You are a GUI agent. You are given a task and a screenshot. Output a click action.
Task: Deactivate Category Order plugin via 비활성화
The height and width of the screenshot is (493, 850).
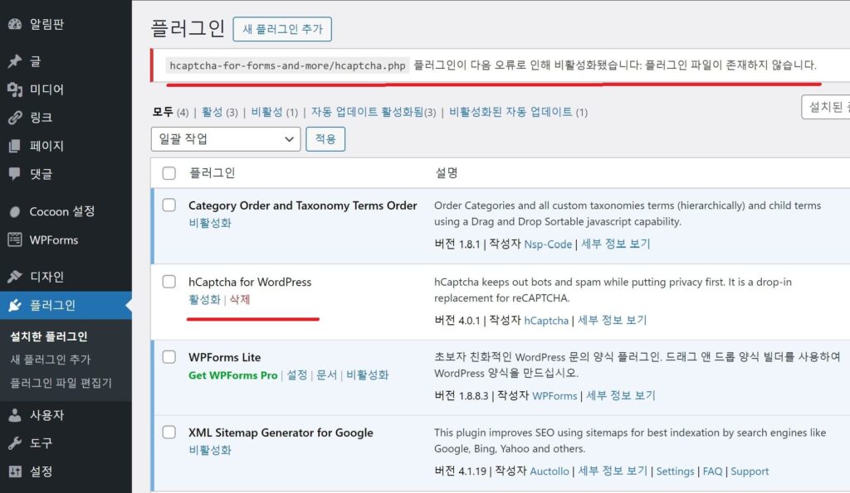(210, 223)
